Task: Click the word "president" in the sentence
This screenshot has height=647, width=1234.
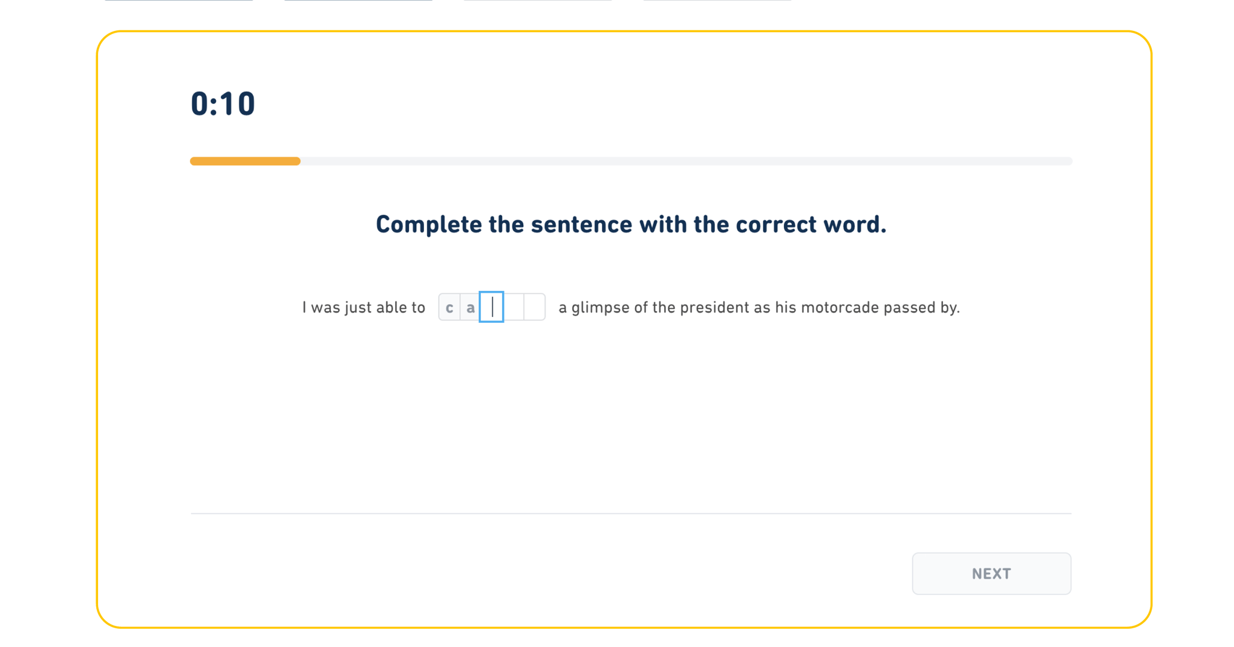Action: 714,308
